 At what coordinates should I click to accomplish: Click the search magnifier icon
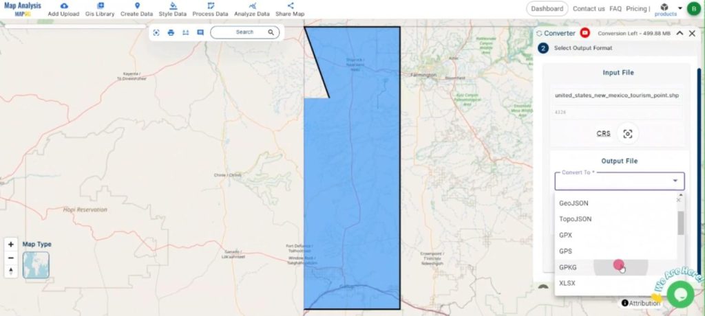click(271, 32)
